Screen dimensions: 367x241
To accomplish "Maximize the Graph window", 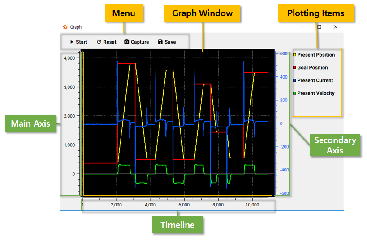I will coord(319,27).
